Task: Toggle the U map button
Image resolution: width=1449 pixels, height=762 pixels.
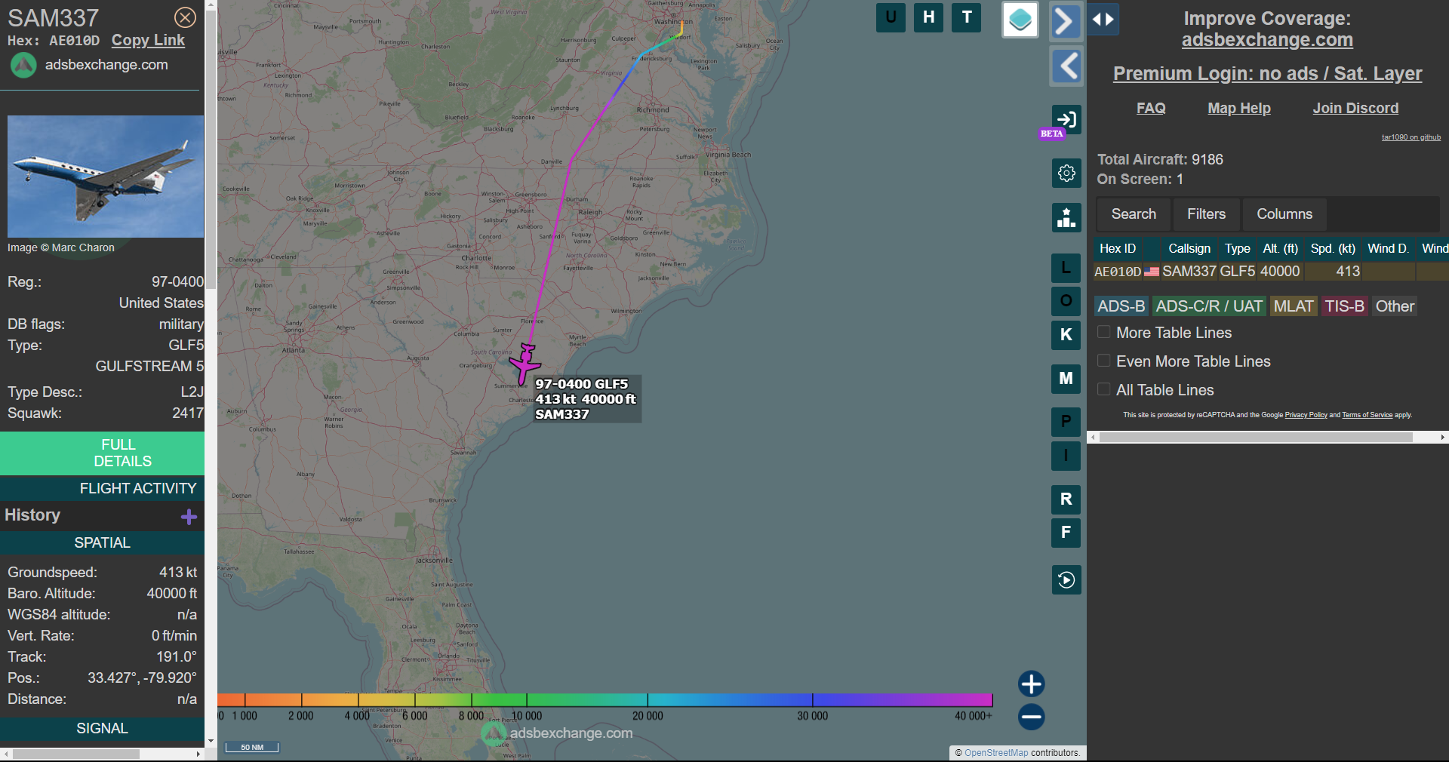Action: 891,17
